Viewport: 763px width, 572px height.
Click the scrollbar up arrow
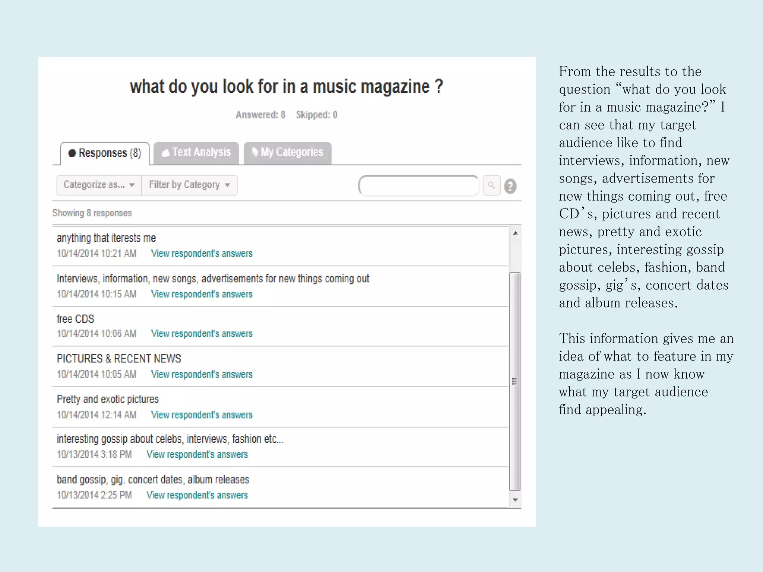click(515, 233)
